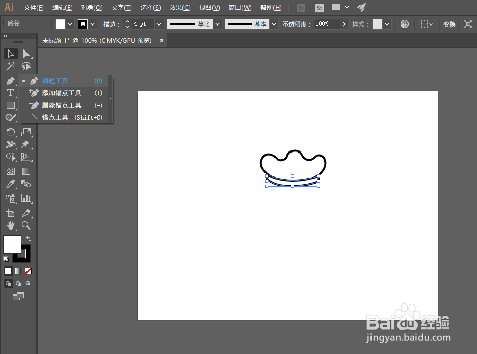
Task: Click the 不透明度 opacity link
Action: tap(297, 24)
